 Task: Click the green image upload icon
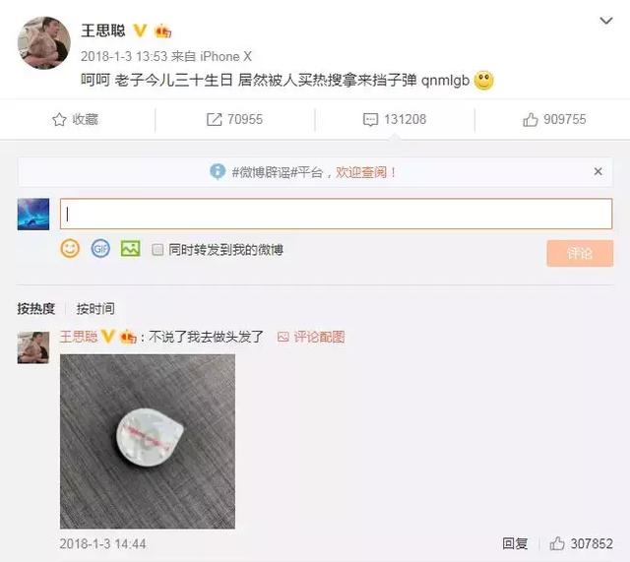click(x=131, y=249)
